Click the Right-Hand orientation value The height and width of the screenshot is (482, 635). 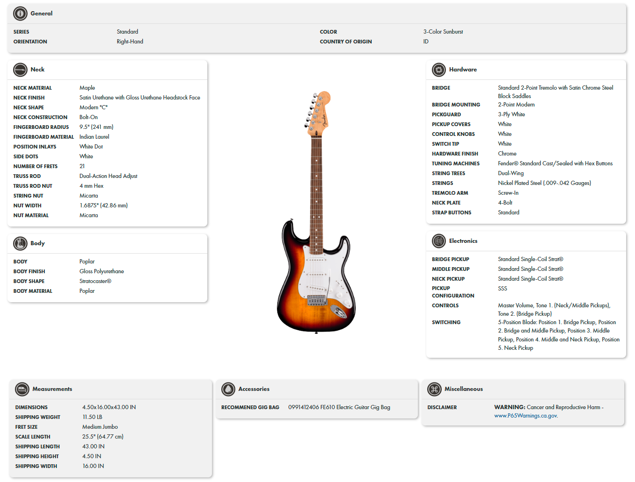coord(130,41)
